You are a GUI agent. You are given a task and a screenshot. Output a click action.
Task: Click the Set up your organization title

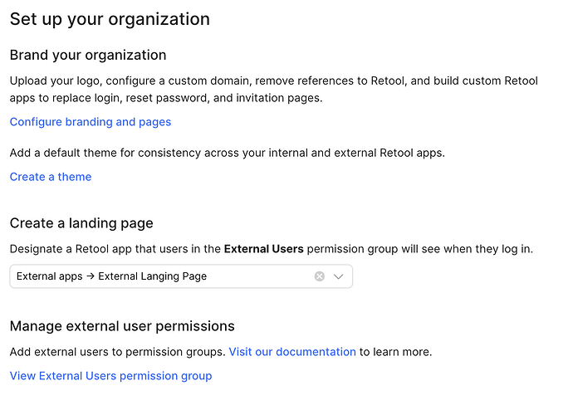(x=110, y=18)
